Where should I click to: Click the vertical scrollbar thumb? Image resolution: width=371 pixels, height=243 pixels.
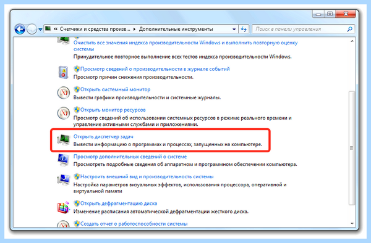point(352,148)
